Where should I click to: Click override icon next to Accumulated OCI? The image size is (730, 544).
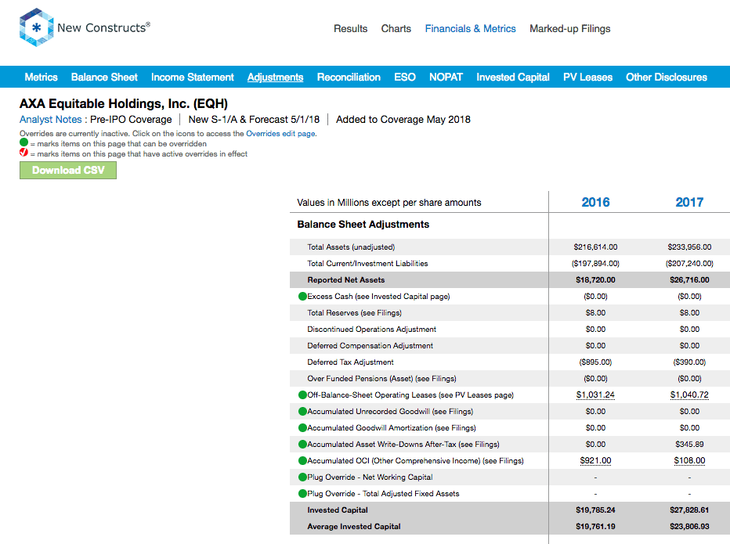[302, 461]
